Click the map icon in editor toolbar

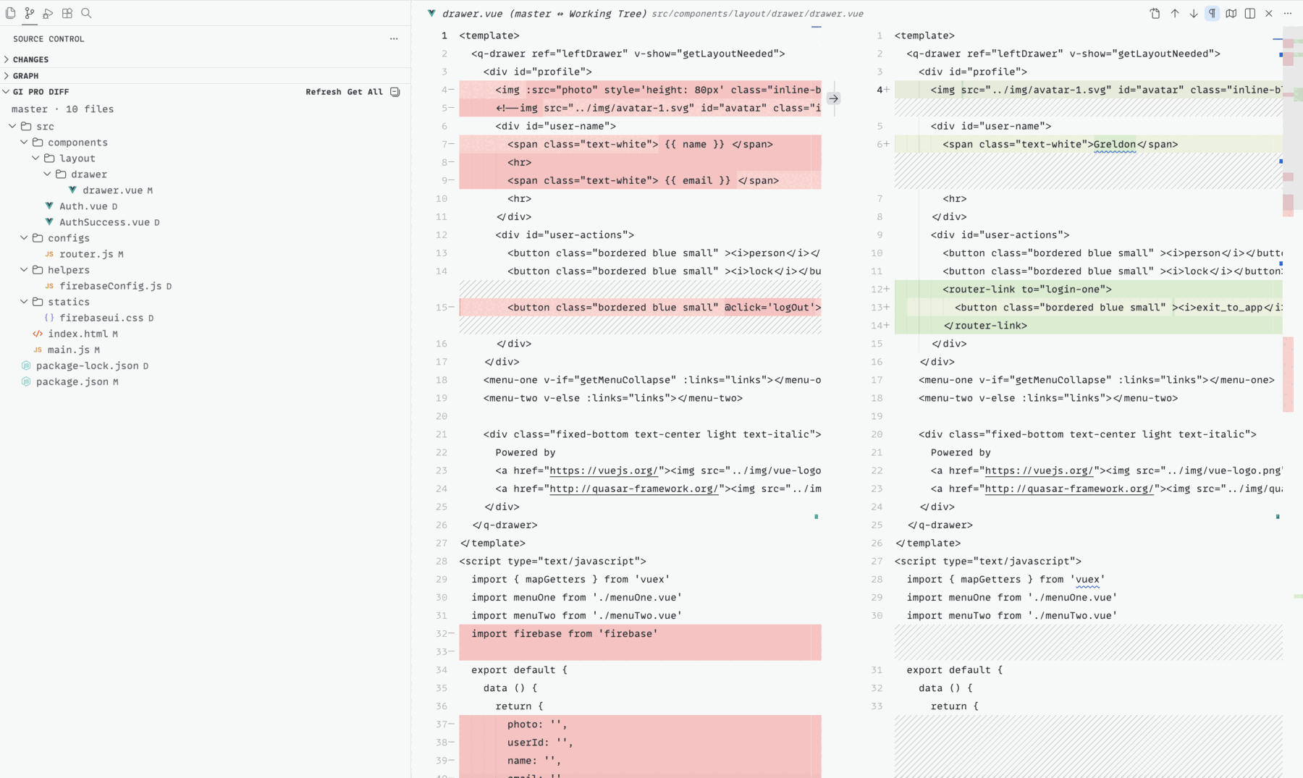tap(1231, 14)
